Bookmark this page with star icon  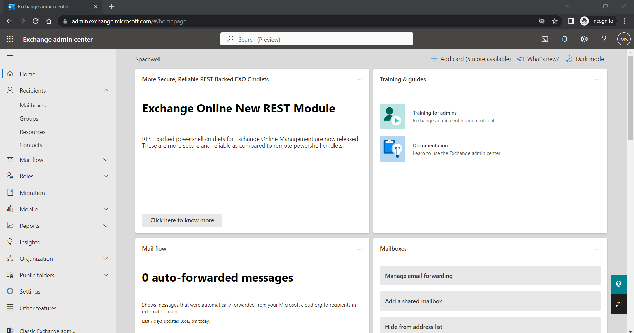click(x=555, y=21)
